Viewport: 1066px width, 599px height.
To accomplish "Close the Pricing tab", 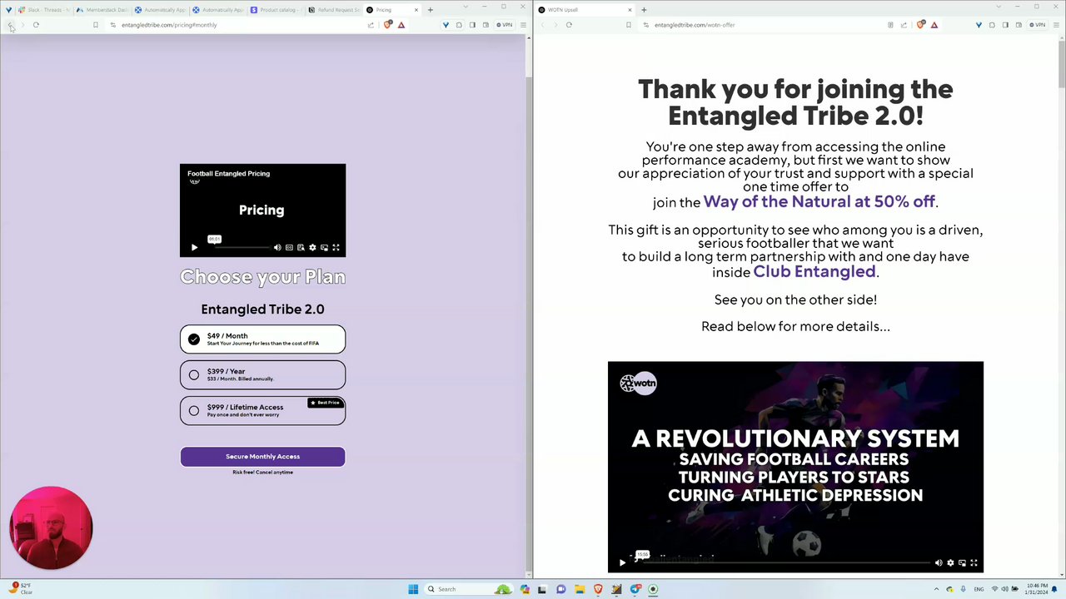I will (x=416, y=10).
